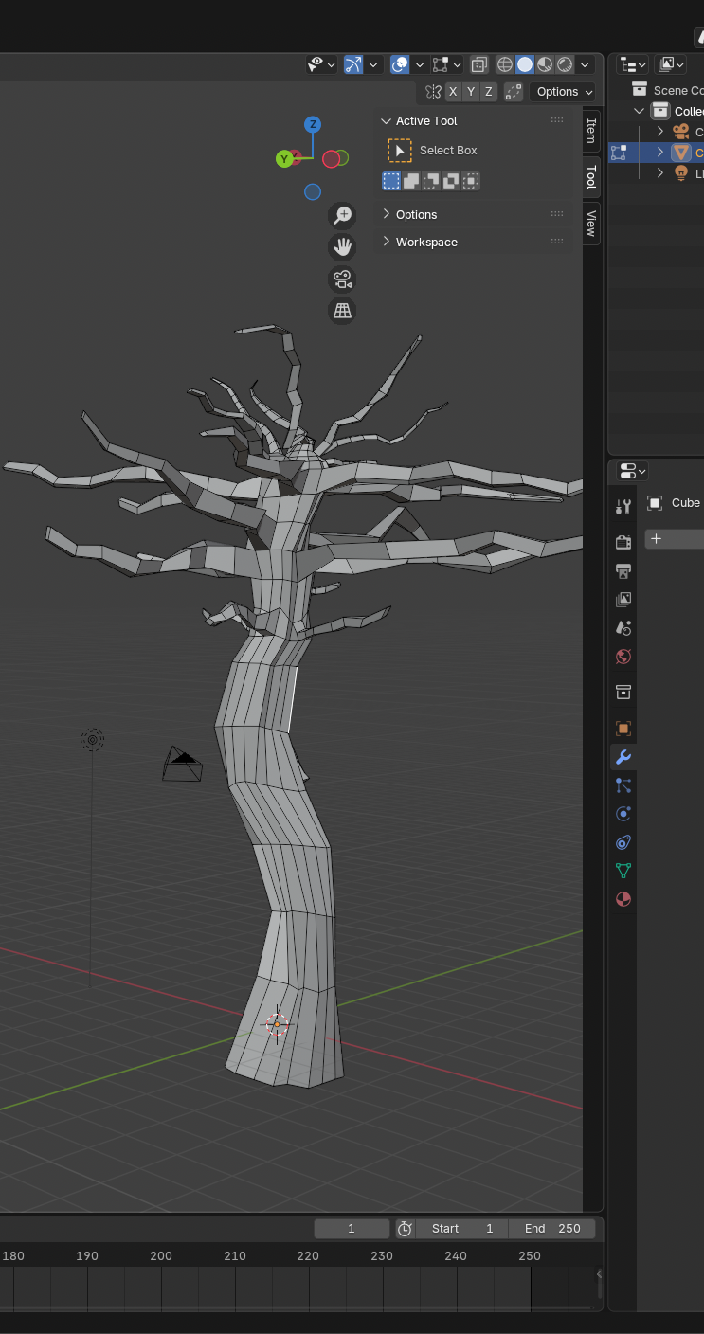Toggle X axis mirror button
Viewport: 704px width, 1334px height.
coord(453,92)
